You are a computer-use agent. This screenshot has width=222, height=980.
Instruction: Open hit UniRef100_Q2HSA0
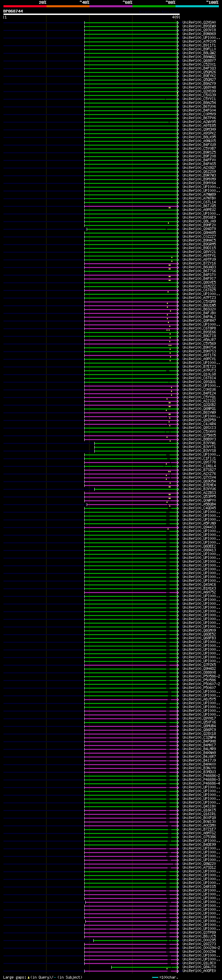point(199,23)
